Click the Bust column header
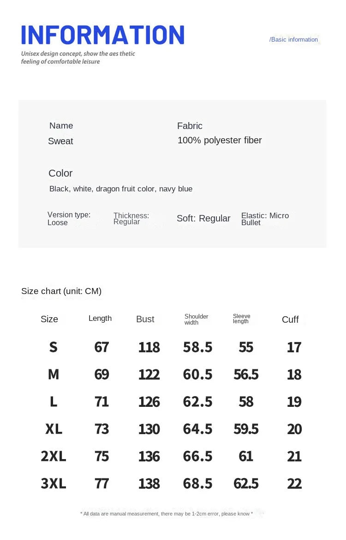Screen dimensions: 346x540 (145, 319)
